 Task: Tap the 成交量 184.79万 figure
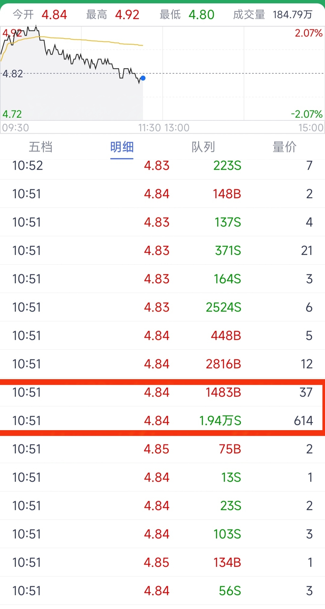click(292, 14)
